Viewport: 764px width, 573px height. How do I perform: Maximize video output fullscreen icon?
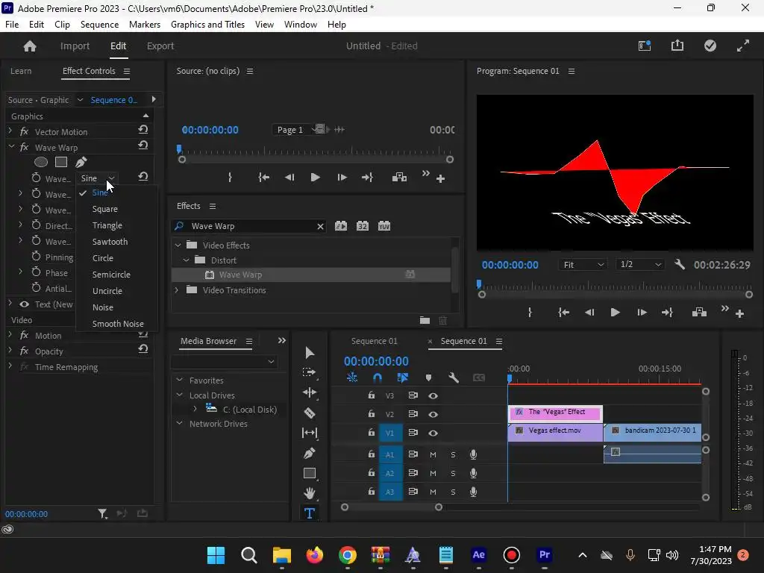[x=743, y=46]
